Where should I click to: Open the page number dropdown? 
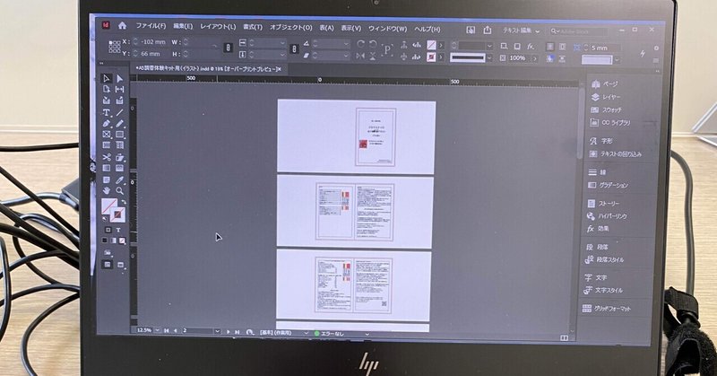click(x=217, y=331)
